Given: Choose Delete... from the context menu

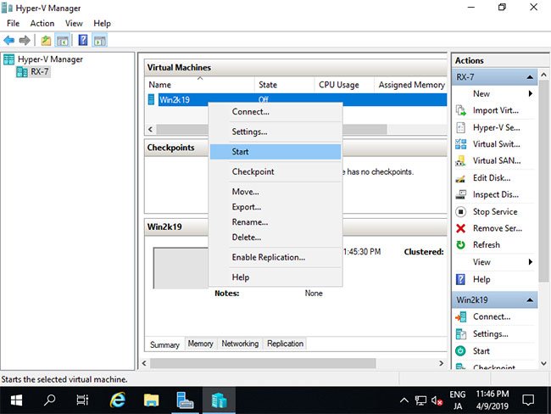Looking at the screenshot, I should coord(275,238).
